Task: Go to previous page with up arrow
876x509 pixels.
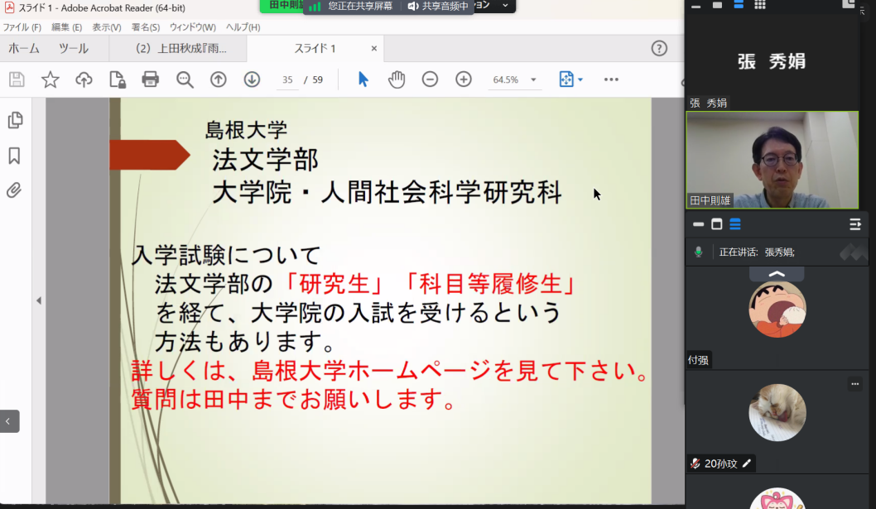Action: 219,79
